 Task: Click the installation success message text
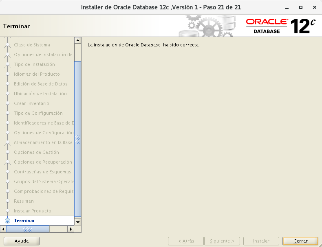[x=143, y=45]
